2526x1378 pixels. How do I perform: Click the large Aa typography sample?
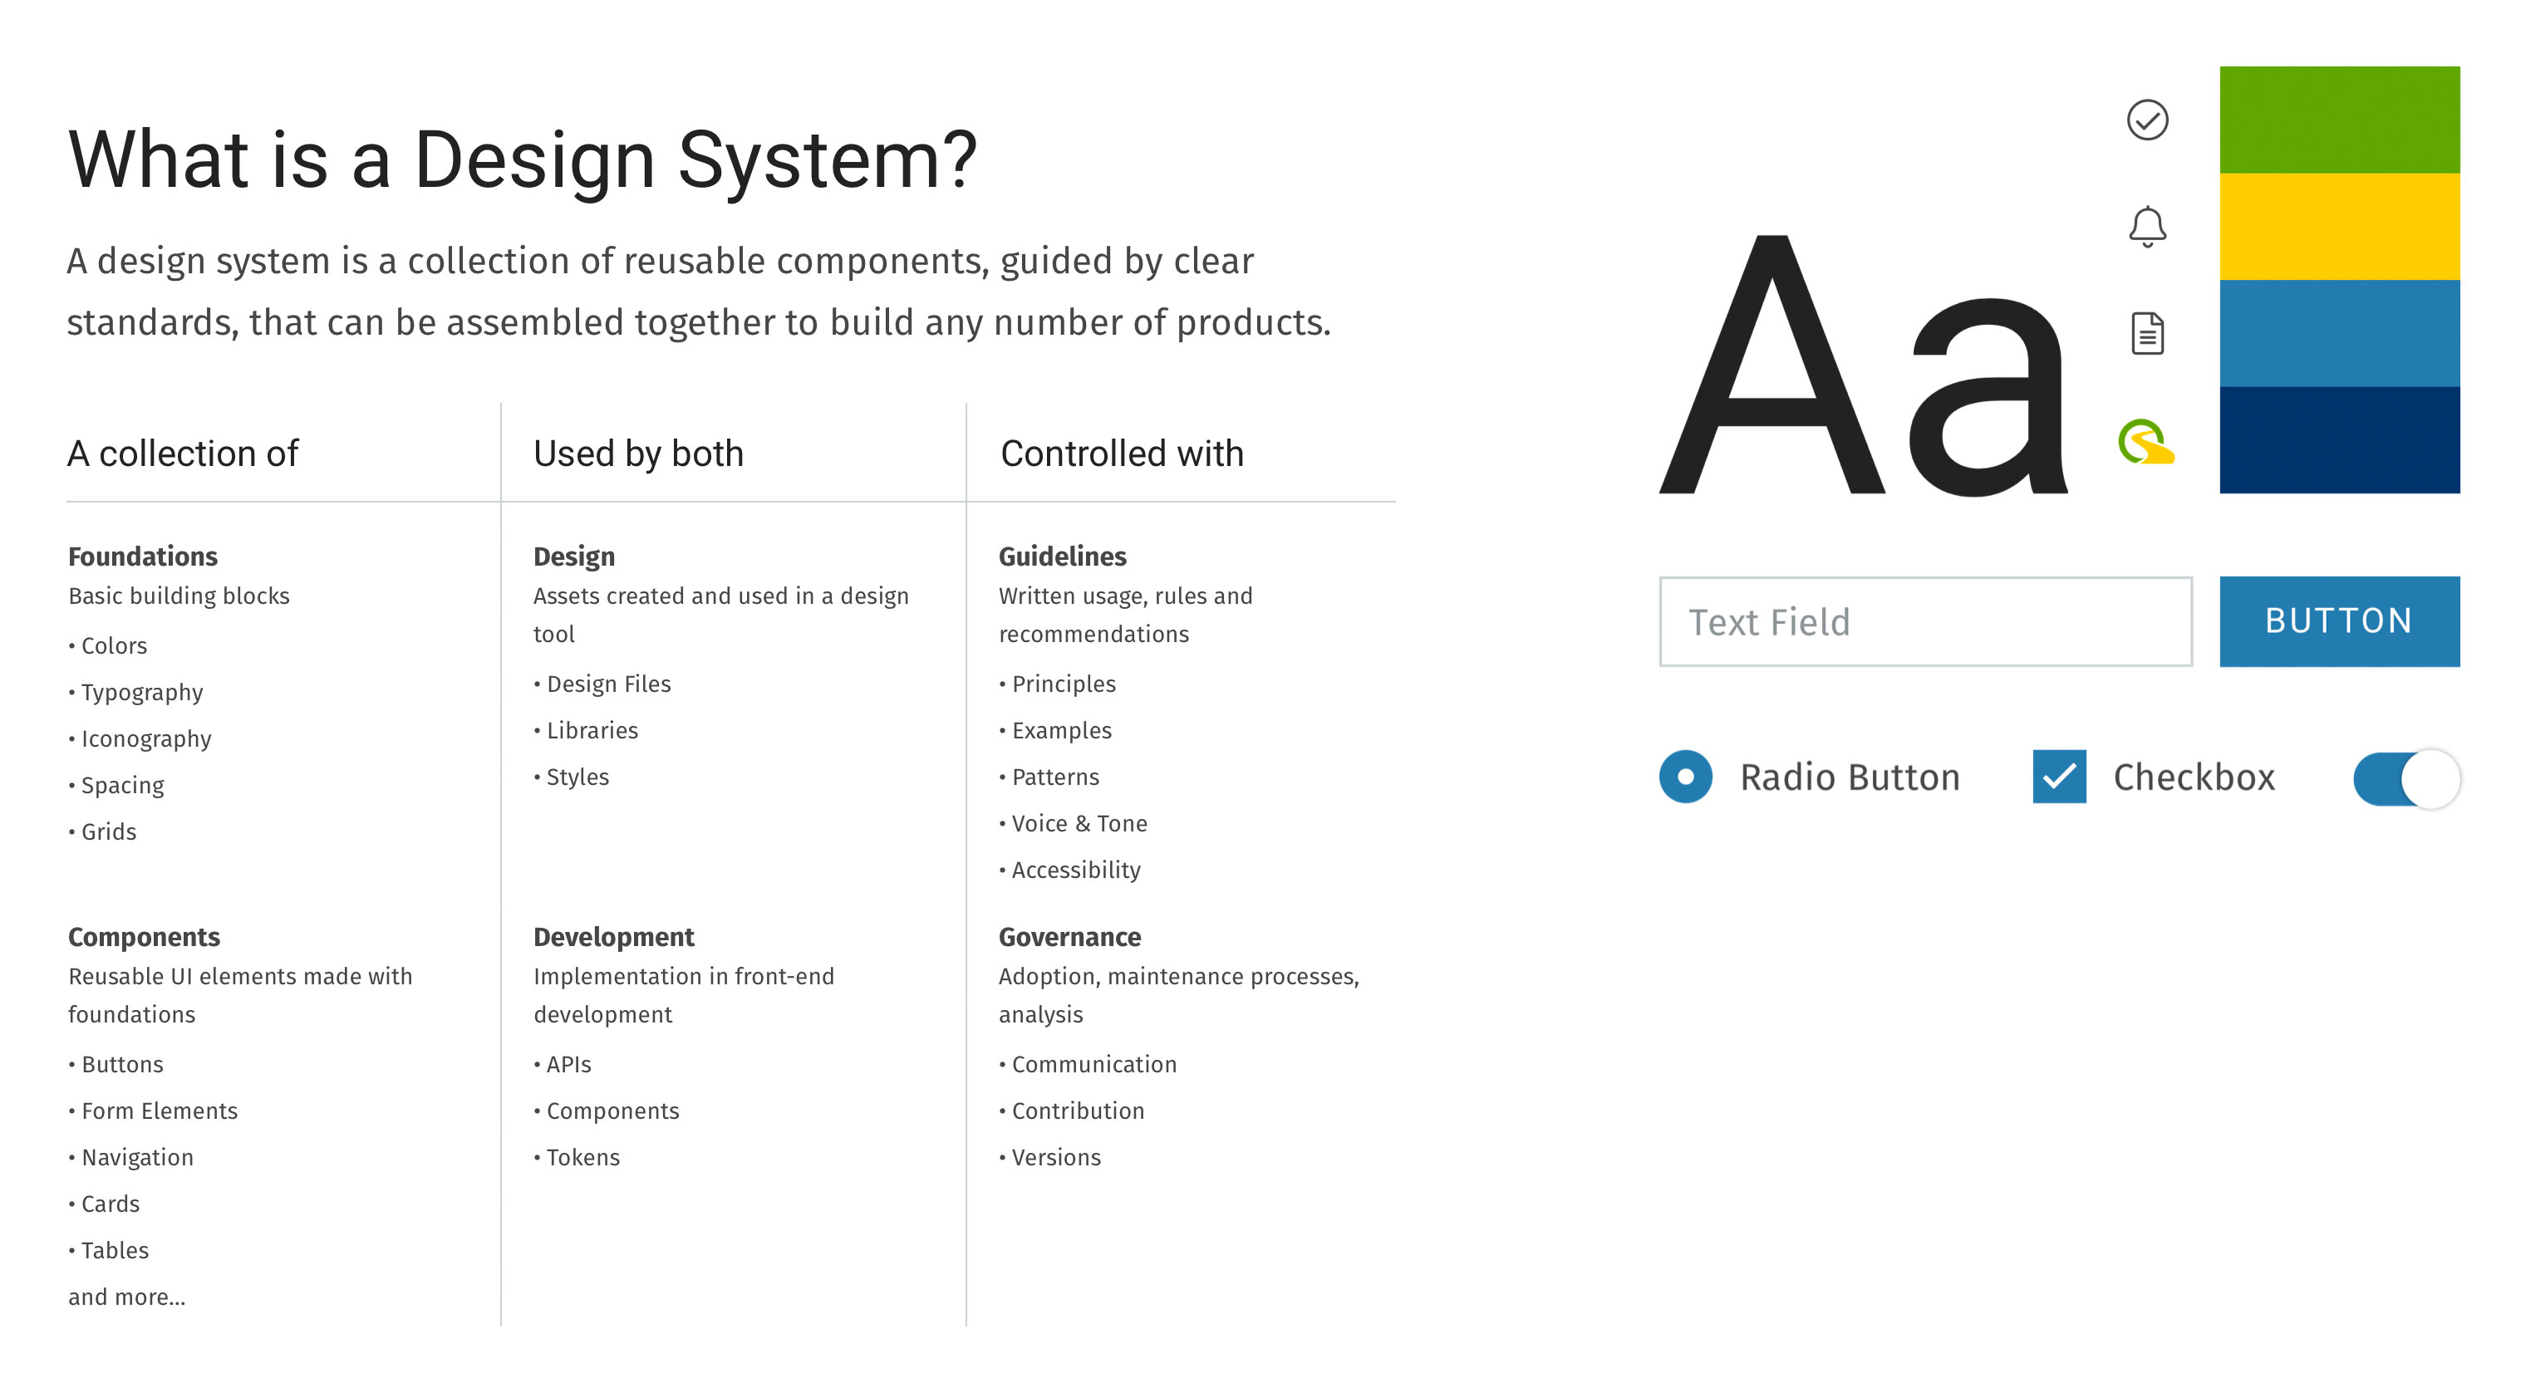[x=1863, y=365]
